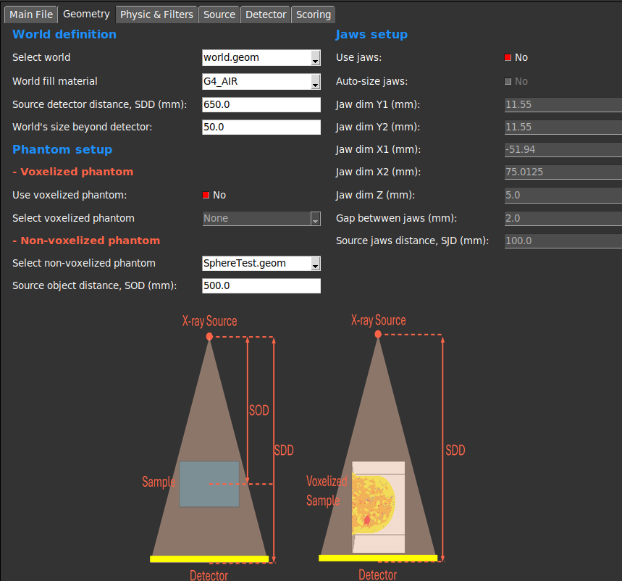Select the Jaw dim X2 value field
Viewport: 622px width, 581px height.
[563, 172]
